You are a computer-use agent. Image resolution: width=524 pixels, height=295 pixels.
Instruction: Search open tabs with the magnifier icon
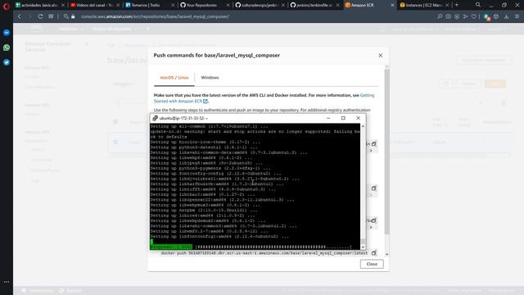[478, 5]
